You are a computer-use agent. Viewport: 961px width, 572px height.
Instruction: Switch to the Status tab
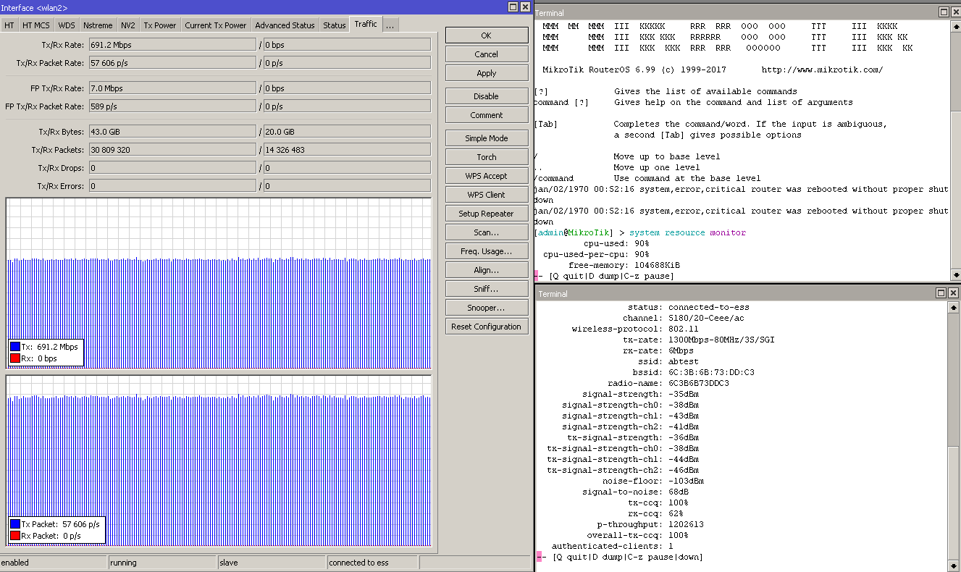[x=334, y=25]
